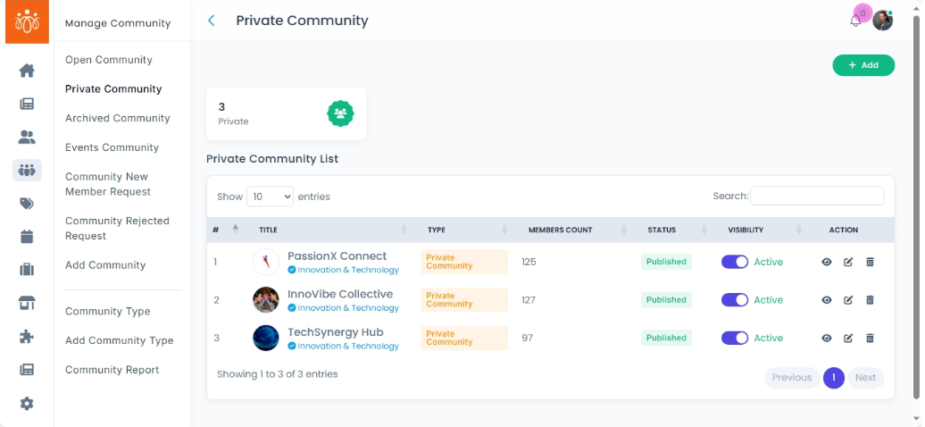Open the show entries dropdown

(270, 197)
